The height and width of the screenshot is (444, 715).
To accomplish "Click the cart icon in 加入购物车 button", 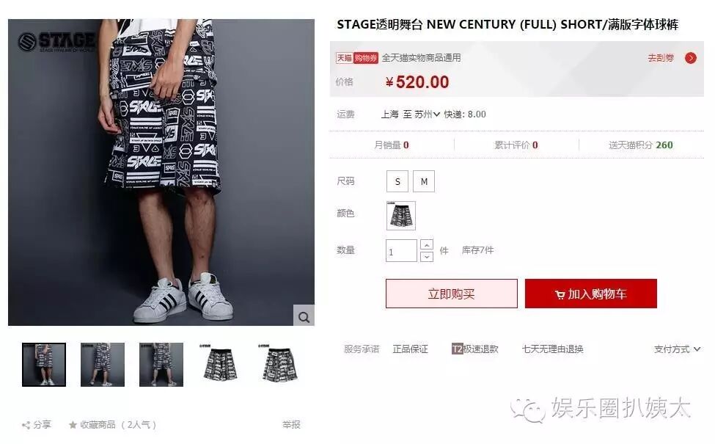I will [x=560, y=295].
